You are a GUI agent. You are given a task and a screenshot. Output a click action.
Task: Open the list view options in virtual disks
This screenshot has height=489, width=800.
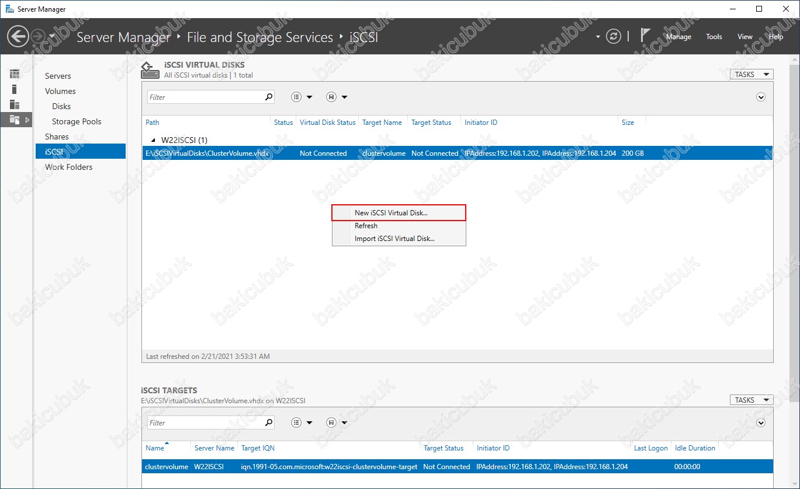(x=302, y=97)
